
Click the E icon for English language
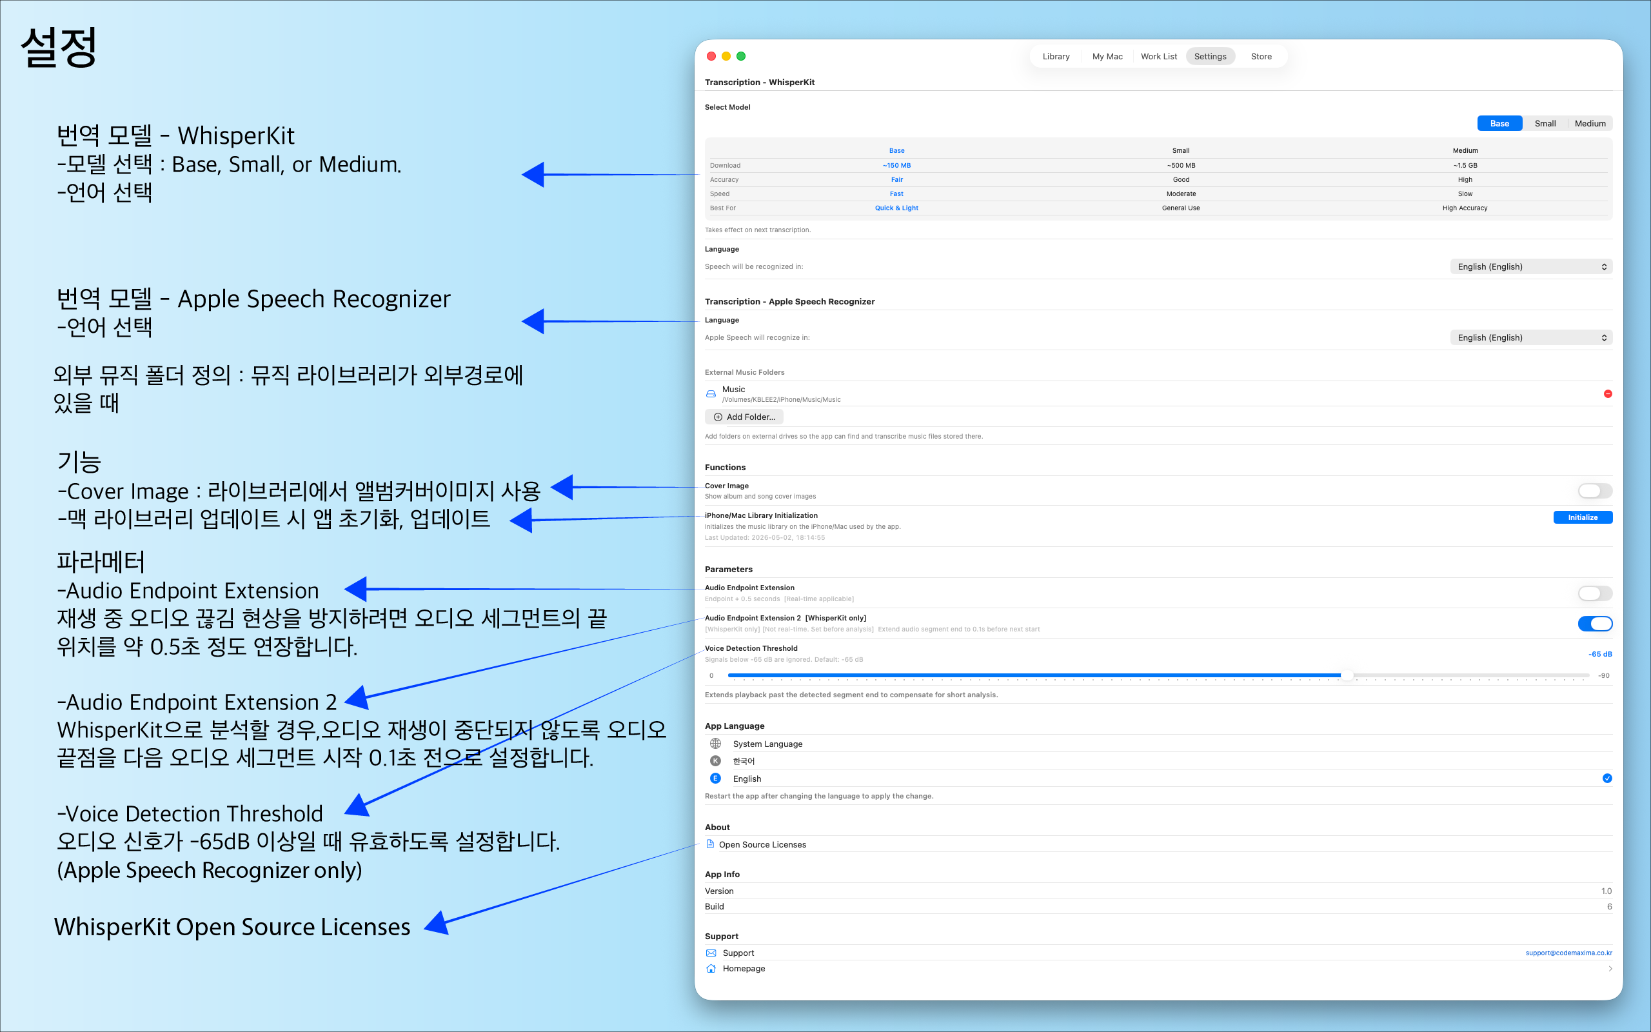[716, 778]
